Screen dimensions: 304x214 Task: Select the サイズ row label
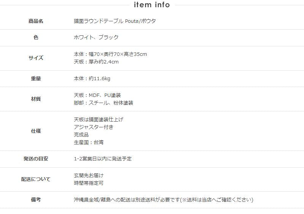(36, 58)
